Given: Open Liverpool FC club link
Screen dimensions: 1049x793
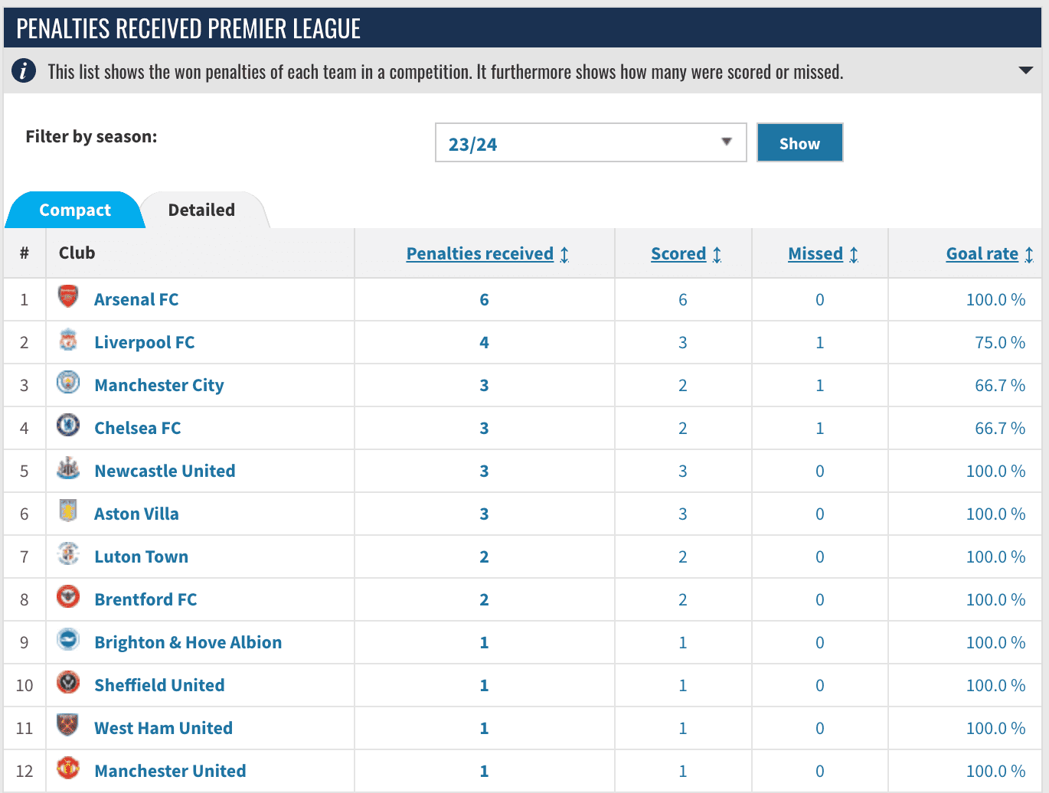Looking at the screenshot, I should (x=145, y=342).
